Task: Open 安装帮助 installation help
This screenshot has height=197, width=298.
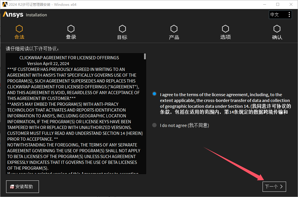Action: (x=22, y=187)
